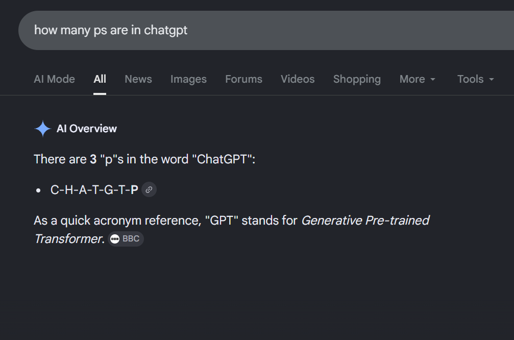Click the caret arrow next to Tools
Image resolution: width=514 pixels, height=340 pixels.
point(491,79)
